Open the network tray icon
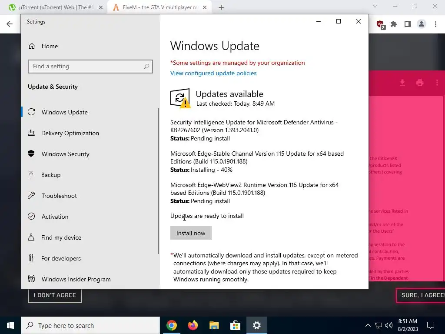445x334 pixels. click(379, 325)
